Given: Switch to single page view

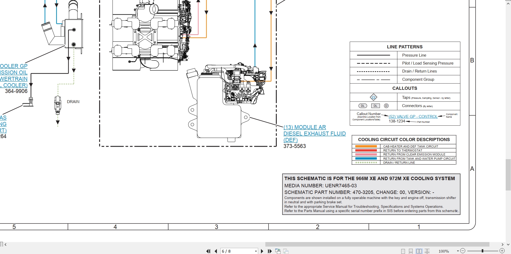Looking at the screenshot, I should [x=403, y=251].
